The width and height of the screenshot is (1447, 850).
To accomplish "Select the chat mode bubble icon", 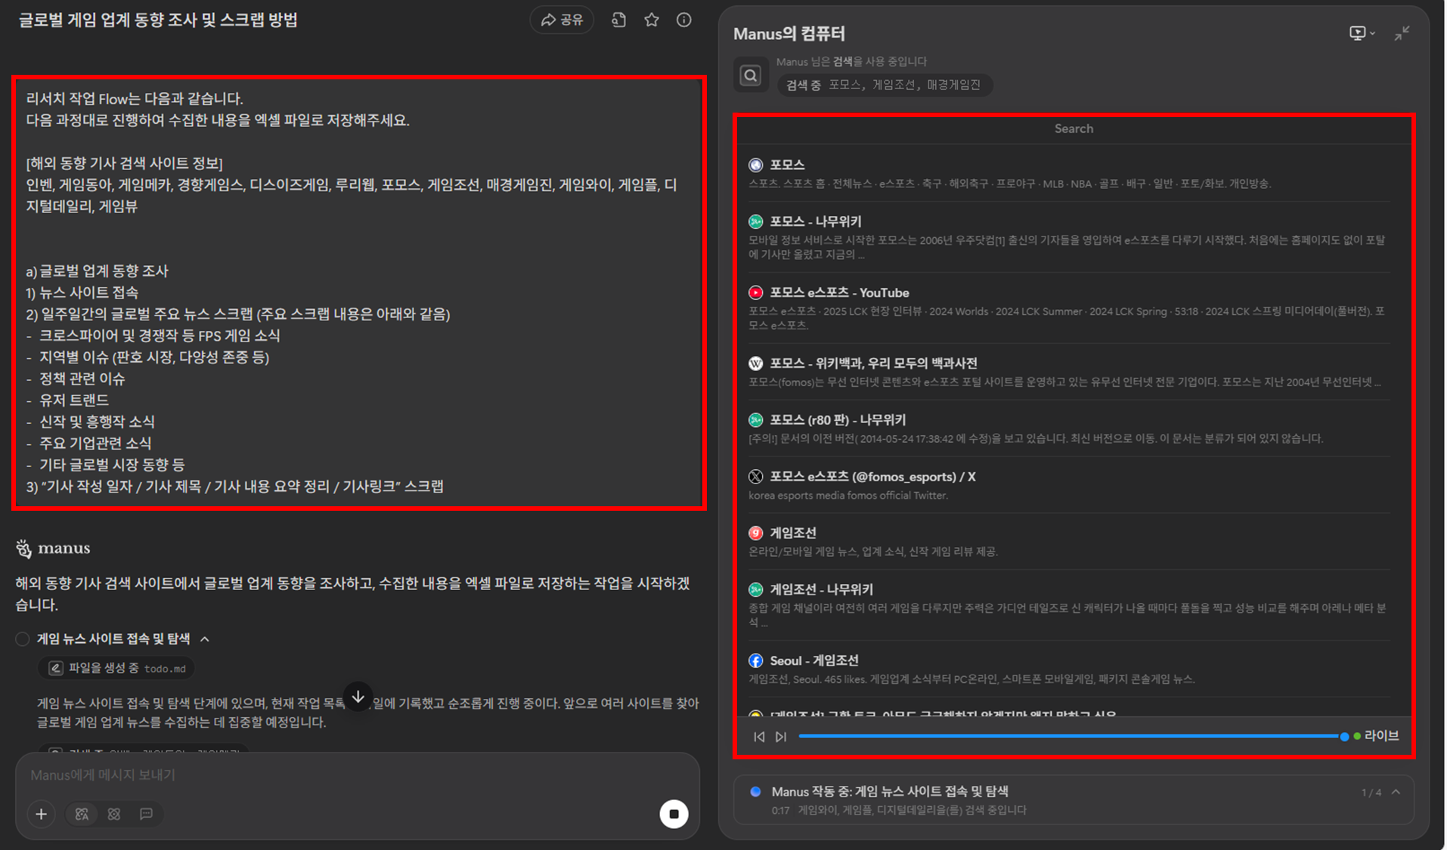I will pos(147,814).
